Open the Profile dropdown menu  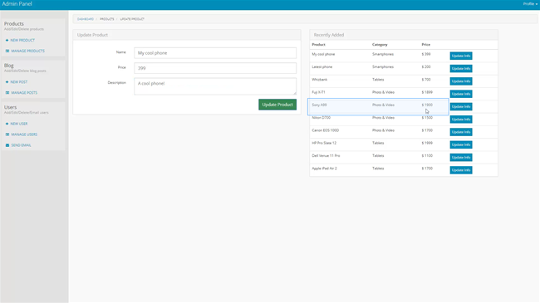click(x=530, y=4)
